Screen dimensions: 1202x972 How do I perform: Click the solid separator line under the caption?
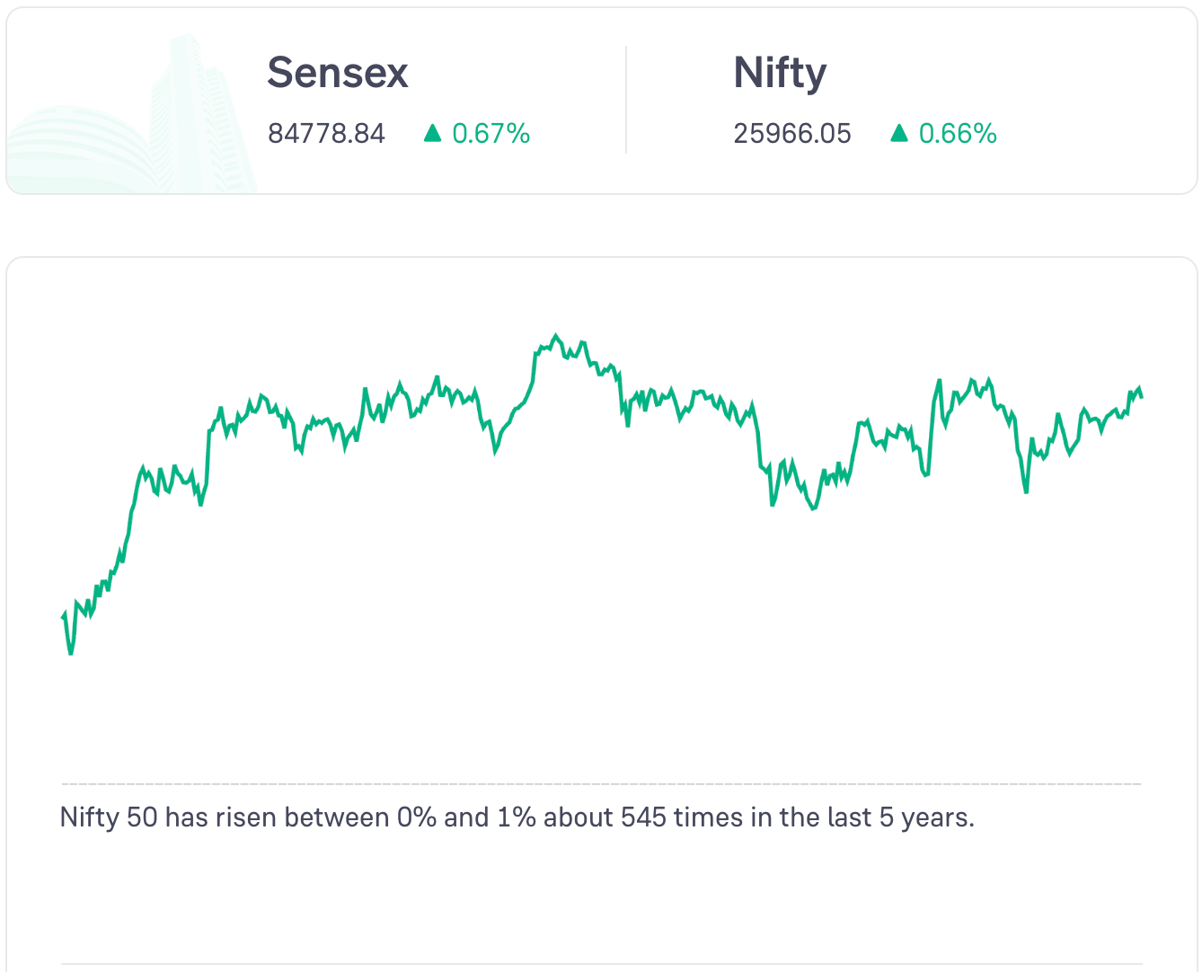pyautogui.click(x=601, y=965)
